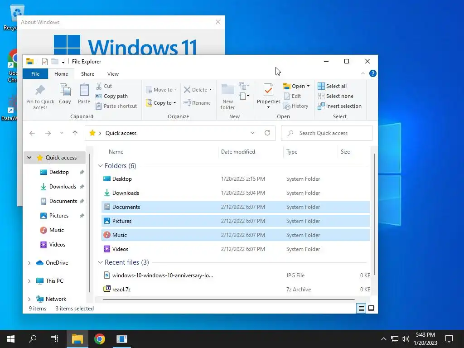
Task: Switch to the large icons view layout
Action: coord(371,308)
